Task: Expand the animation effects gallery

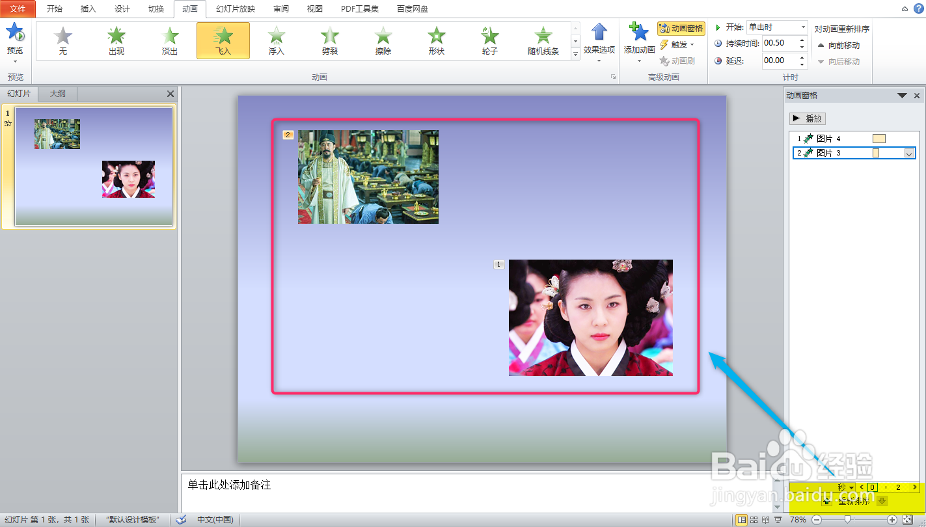Action: click(575, 53)
